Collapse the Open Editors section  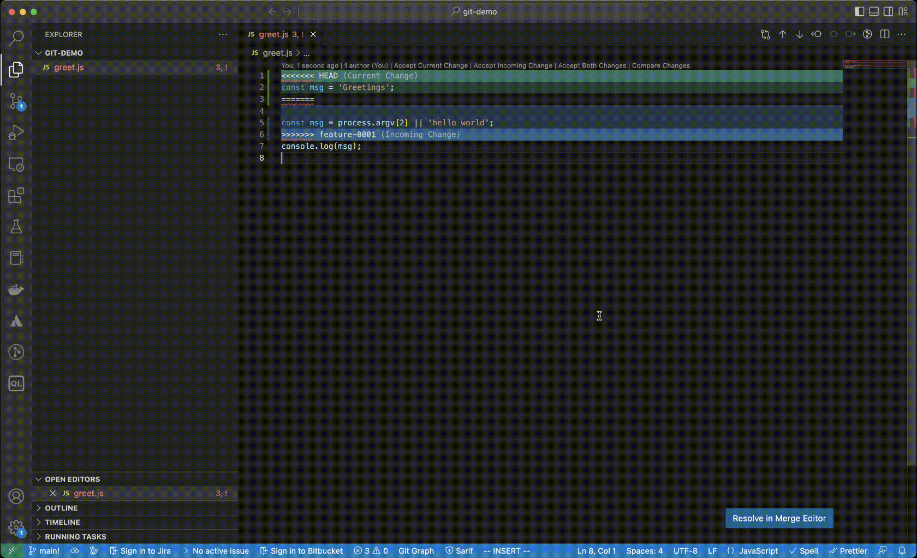[135, 479]
